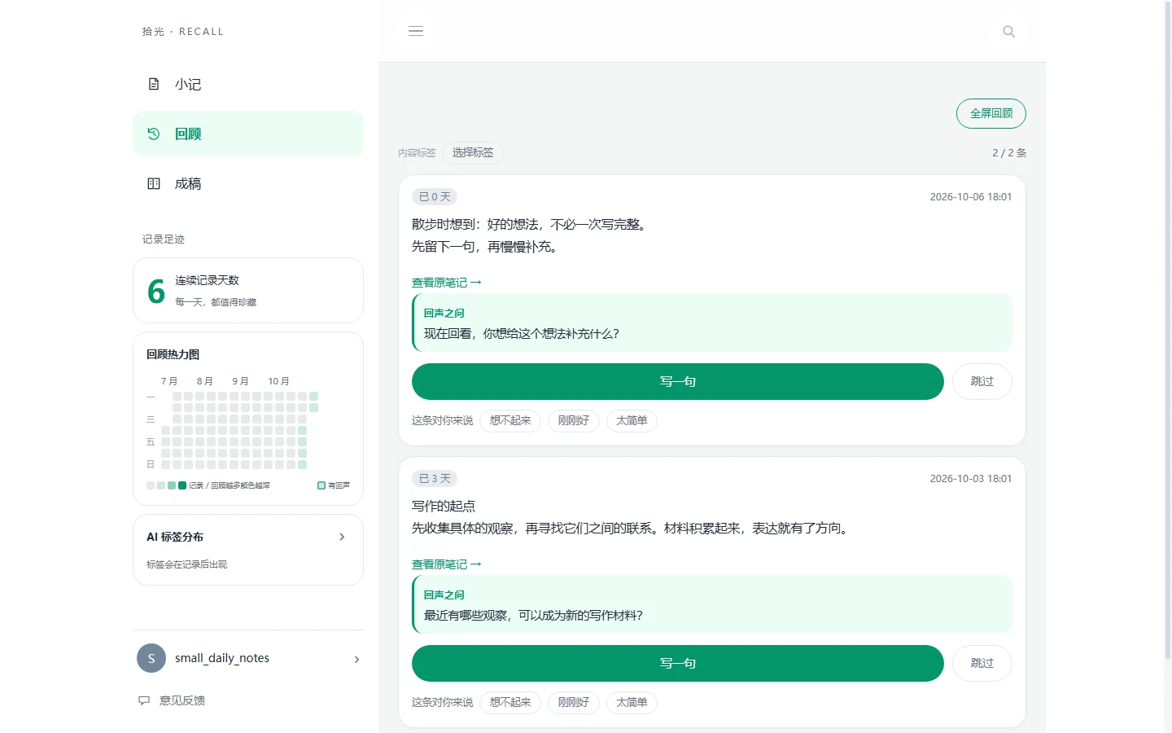
Task: Click the 2026-10-03 18:01 timestamp
Action: tap(971, 478)
